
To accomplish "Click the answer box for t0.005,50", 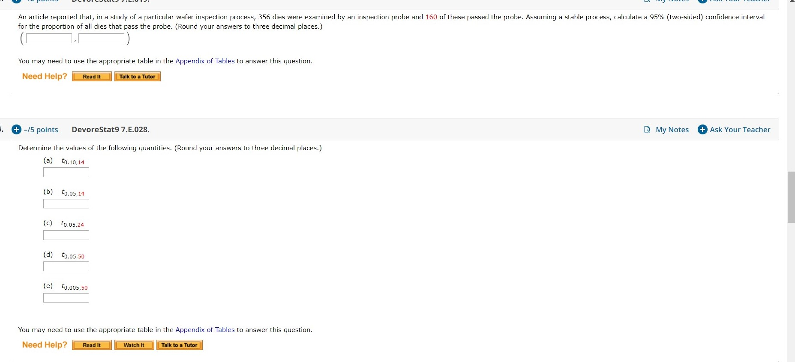I will point(66,298).
